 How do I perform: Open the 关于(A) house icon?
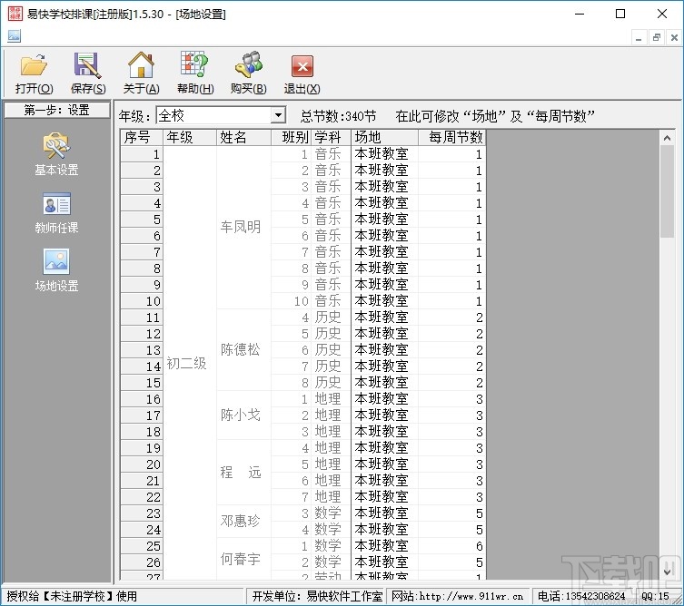click(x=141, y=65)
